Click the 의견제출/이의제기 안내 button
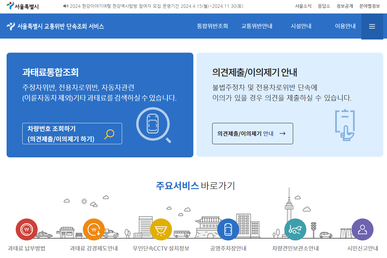The image size is (387, 258). click(x=253, y=134)
